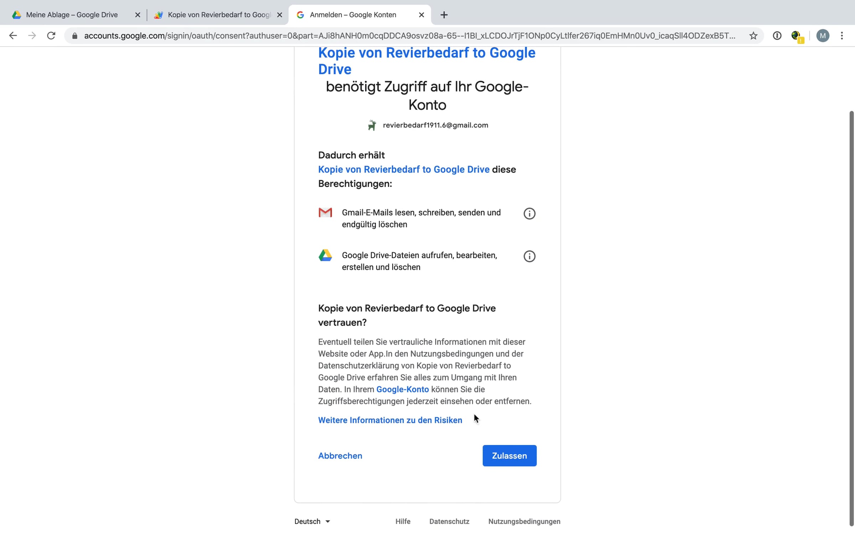
Task: Bookmark this page with the star icon
Action: (753, 36)
